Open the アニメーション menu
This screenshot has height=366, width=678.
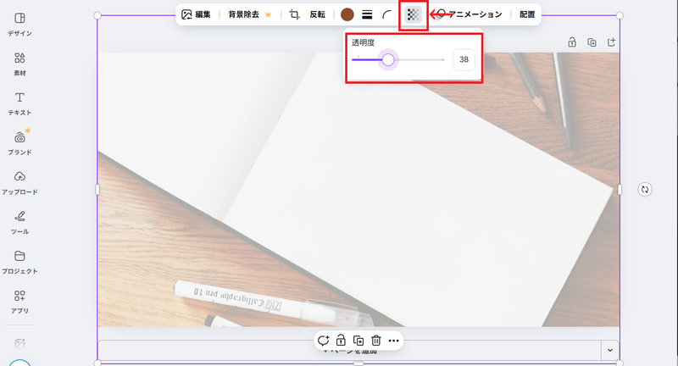coord(470,14)
